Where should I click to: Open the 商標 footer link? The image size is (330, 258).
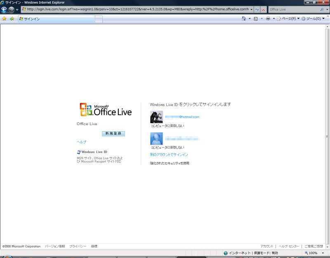(x=94, y=246)
